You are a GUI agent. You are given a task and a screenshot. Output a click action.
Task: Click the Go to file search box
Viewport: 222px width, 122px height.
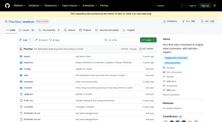point(121,40)
